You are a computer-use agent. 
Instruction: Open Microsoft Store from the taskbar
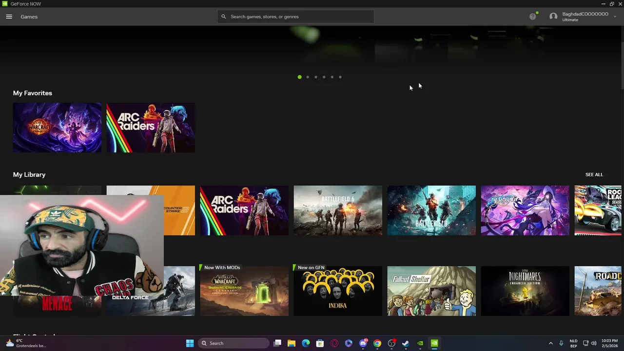320,343
